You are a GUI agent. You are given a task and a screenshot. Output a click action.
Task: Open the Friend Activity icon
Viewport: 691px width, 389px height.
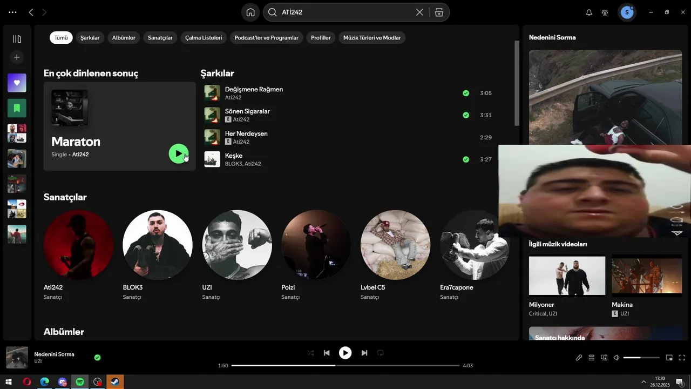click(605, 12)
